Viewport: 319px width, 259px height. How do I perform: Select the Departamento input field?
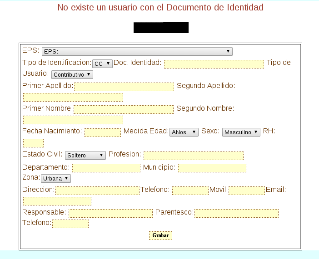[x=106, y=168]
